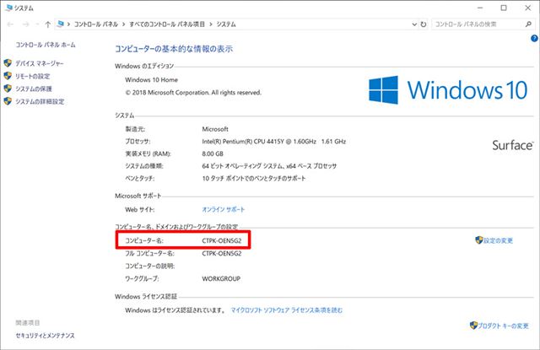540x350 pixels.
Task: Select システムの詳細設定 in sidebar
Action: [40, 101]
